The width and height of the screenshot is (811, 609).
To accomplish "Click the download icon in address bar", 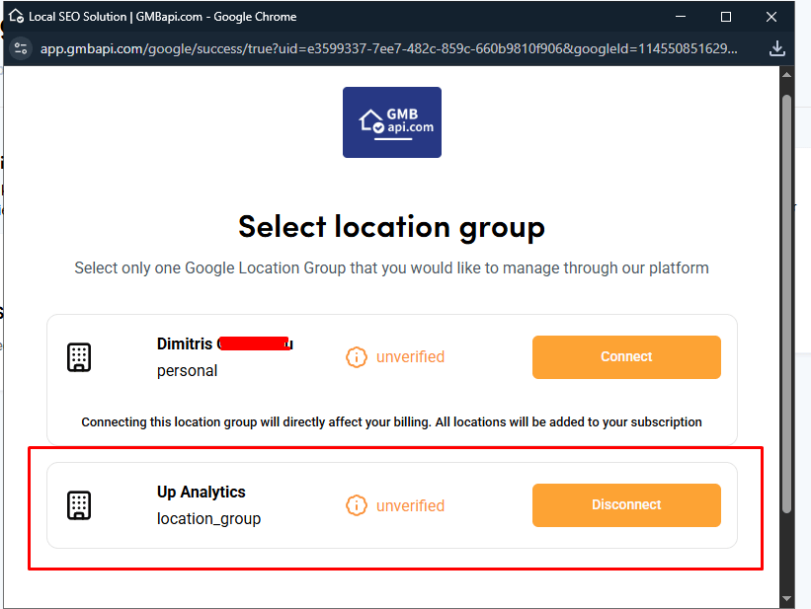I will (x=776, y=48).
